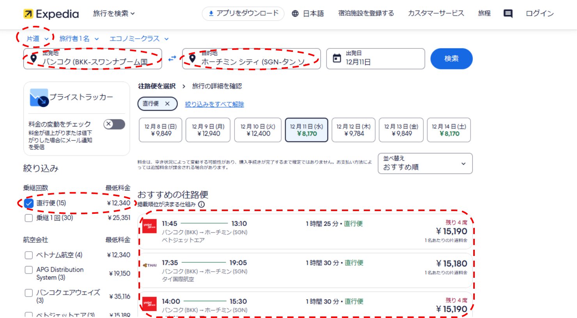577x318 pixels.
Task: Click the THAI airline logo
Action: pos(149,265)
